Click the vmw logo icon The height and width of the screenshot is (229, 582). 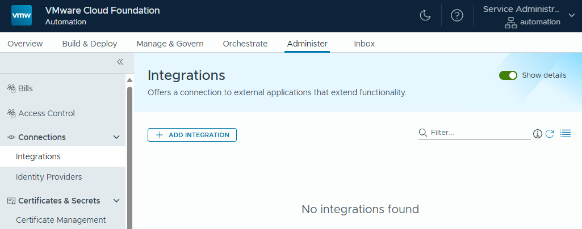point(22,15)
